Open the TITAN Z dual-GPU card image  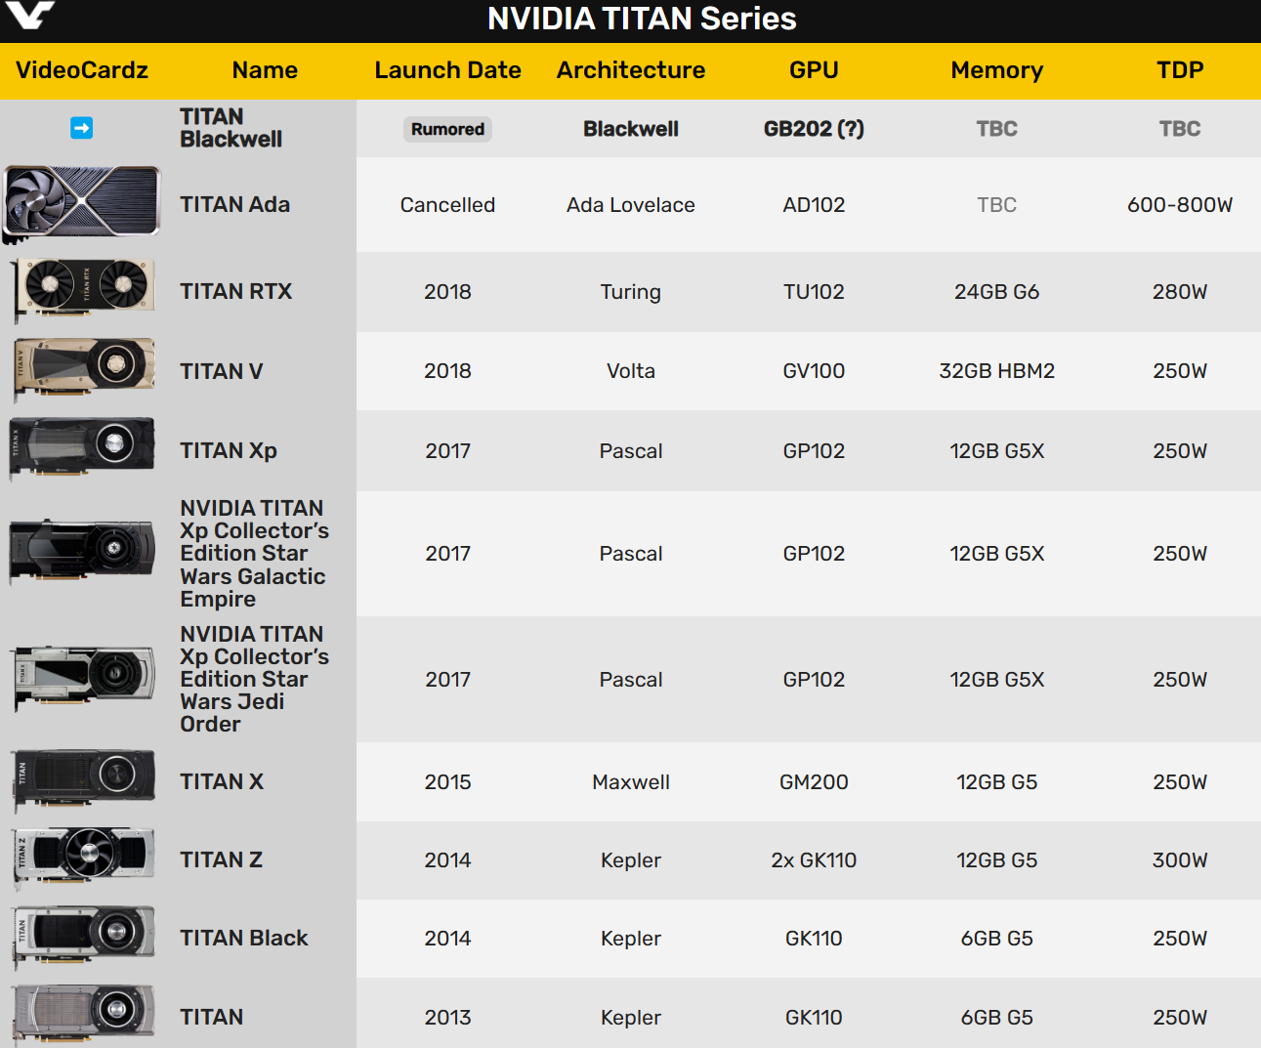pyautogui.click(x=84, y=859)
